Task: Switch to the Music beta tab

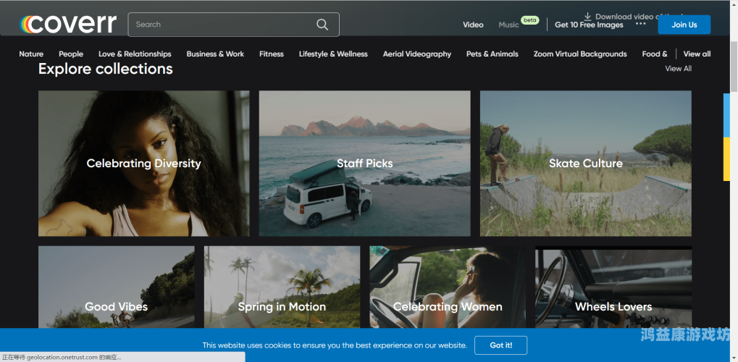Action: [509, 25]
